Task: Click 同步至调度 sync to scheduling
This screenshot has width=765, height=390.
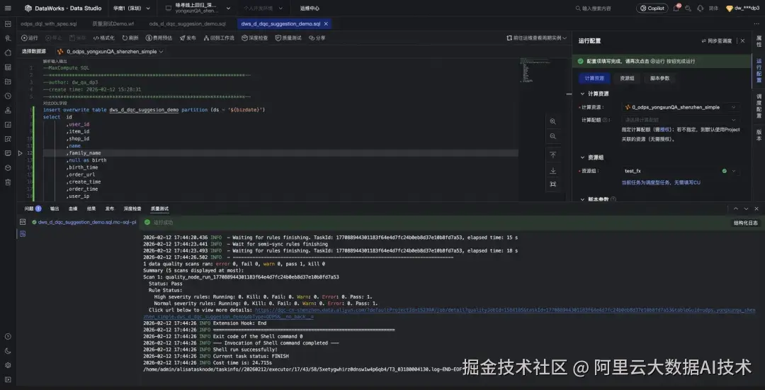Action: click(x=716, y=41)
